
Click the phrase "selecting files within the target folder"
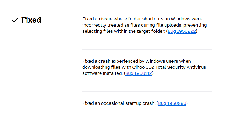[123, 31]
